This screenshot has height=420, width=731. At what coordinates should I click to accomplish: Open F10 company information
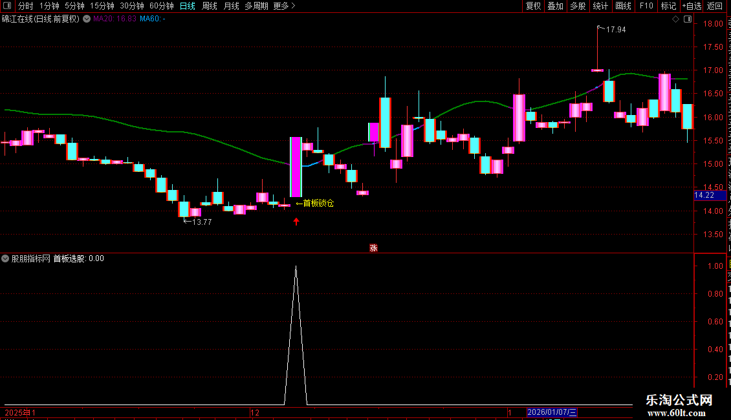pyautogui.click(x=646, y=6)
